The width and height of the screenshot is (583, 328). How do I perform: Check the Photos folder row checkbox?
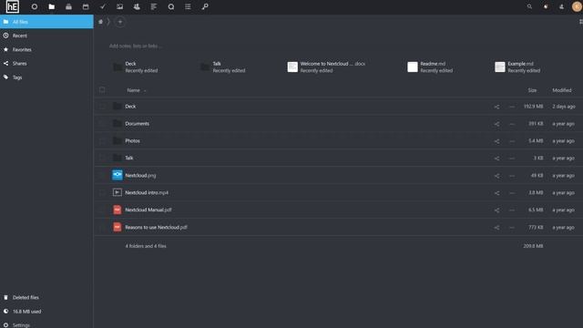(102, 141)
